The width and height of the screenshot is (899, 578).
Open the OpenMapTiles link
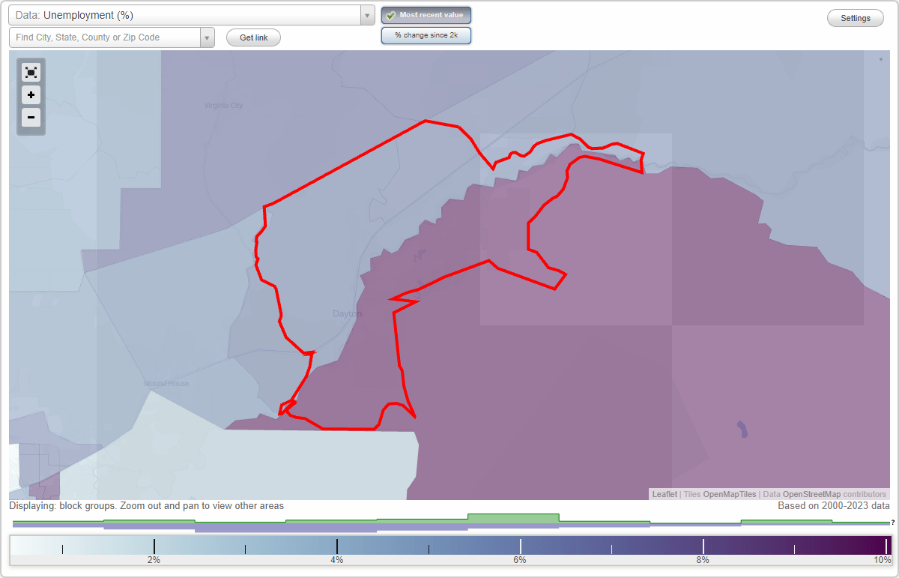coord(730,495)
